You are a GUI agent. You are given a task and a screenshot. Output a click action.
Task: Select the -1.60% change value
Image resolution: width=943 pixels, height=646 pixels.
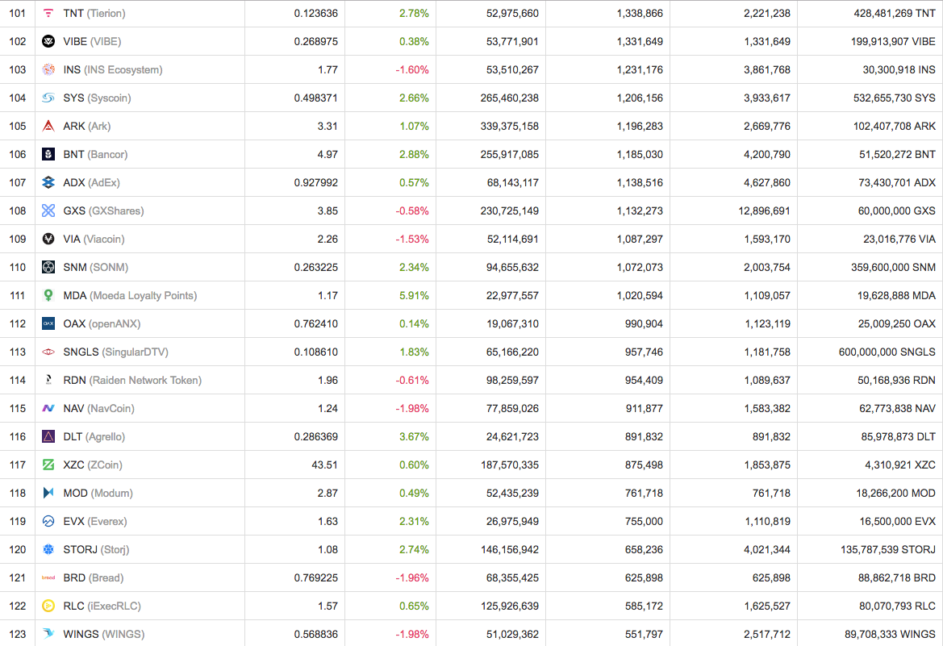point(412,70)
